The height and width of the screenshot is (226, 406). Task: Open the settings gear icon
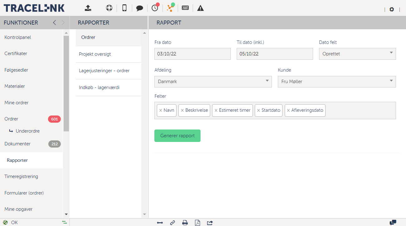(x=392, y=10)
